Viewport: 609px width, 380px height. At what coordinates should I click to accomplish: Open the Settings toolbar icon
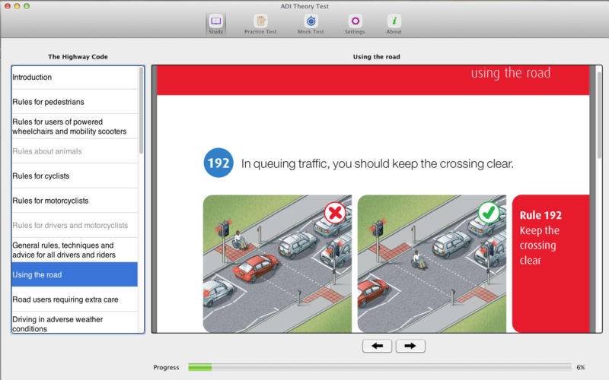coord(355,24)
